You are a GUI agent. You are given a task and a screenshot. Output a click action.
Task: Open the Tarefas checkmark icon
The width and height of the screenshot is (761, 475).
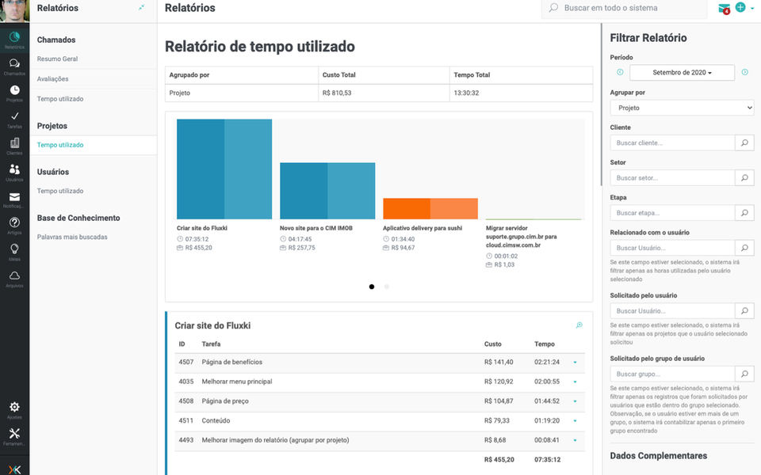tap(14, 120)
